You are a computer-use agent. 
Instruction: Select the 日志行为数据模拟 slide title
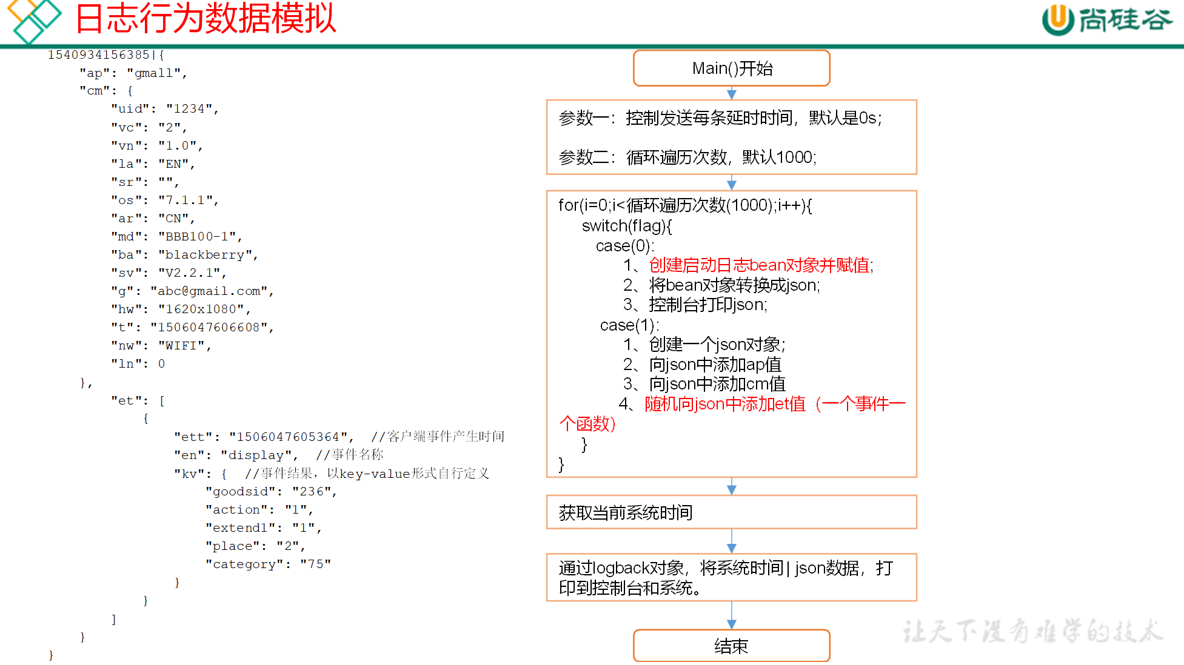(x=206, y=18)
